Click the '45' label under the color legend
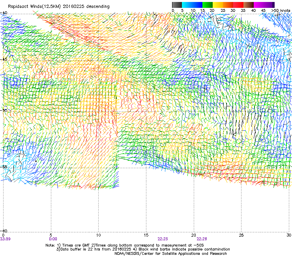Image resolution: width=292 pixels, height=256 pixels. click(263, 11)
